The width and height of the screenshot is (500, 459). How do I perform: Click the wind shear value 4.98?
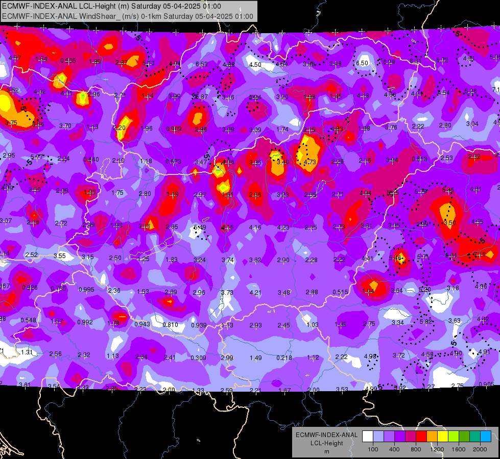pos(370,356)
